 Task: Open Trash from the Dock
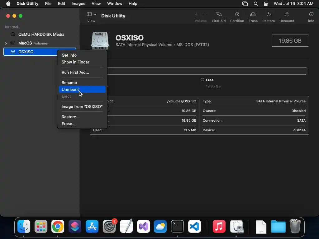point(295,226)
